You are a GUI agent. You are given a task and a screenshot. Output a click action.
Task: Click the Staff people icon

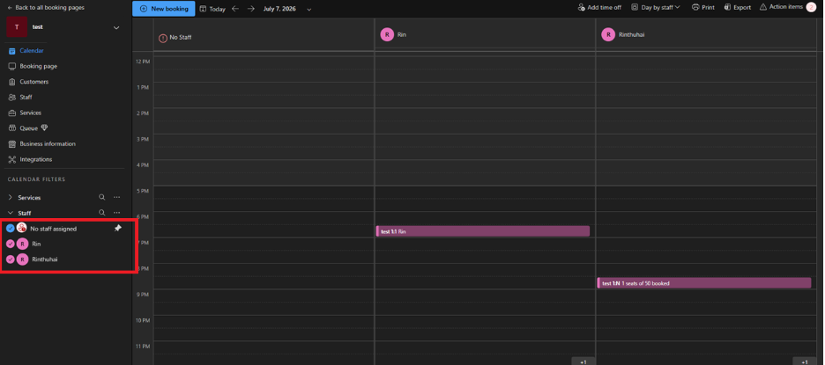[x=12, y=97]
